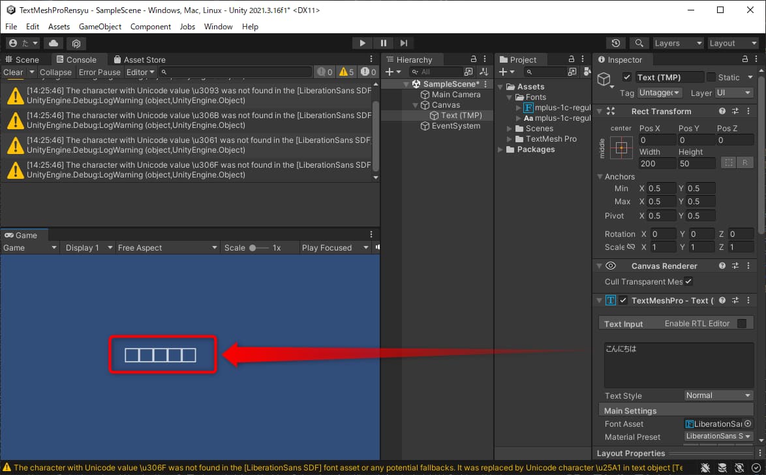Click the Play button in toolbar
The height and width of the screenshot is (475, 766).
(x=362, y=43)
